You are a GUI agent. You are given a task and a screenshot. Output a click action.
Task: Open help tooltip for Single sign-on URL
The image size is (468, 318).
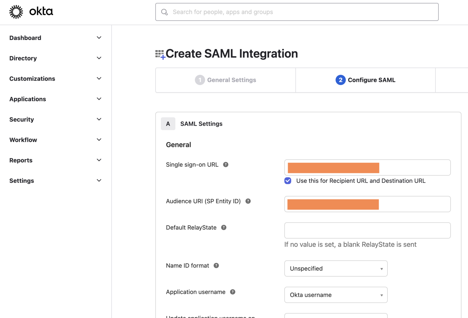pos(226,165)
